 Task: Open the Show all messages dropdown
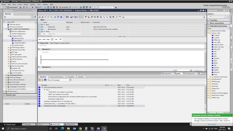click(x=70, y=80)
